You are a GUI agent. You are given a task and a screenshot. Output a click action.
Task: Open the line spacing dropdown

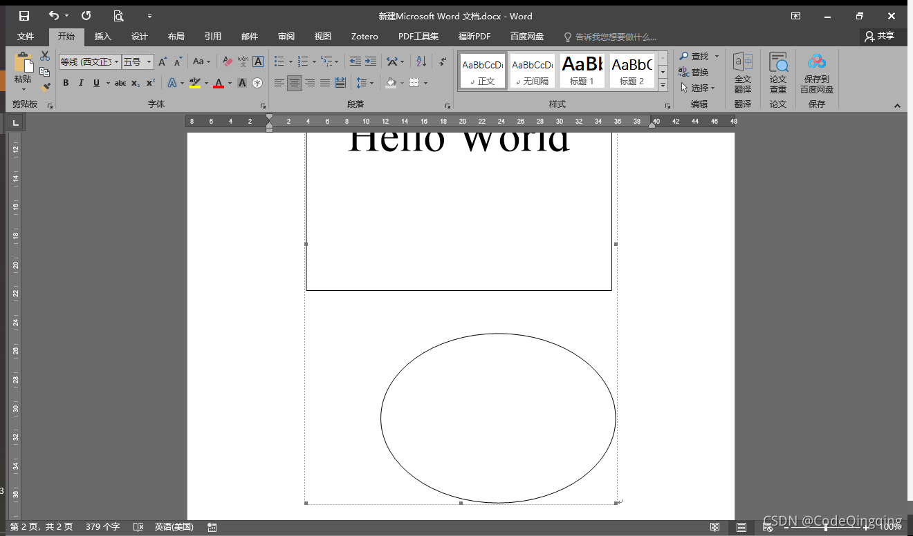tap(365, 83)
